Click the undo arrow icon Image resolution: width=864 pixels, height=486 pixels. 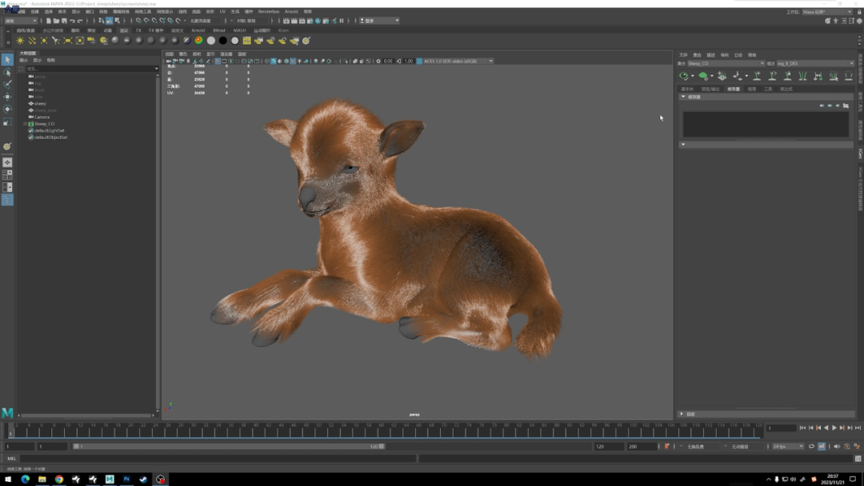72,21
